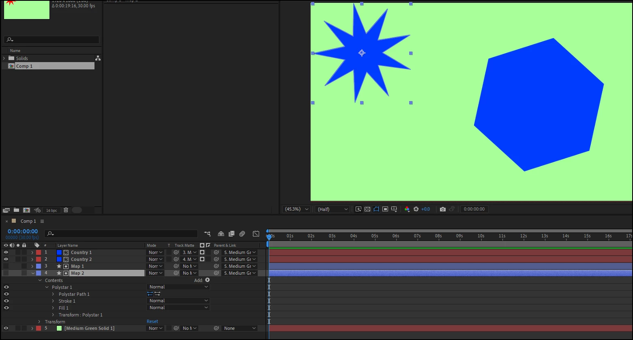Take a snapshot of the viewer
This screenshot has height=340, width=633.
[x=443, y=209]
